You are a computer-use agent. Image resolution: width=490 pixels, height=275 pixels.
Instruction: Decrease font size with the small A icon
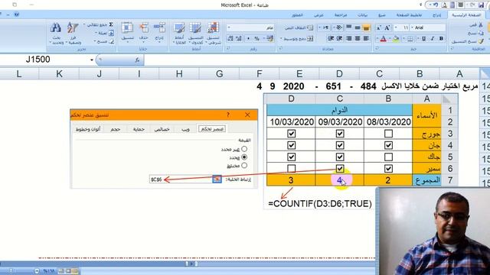[379, 27]
